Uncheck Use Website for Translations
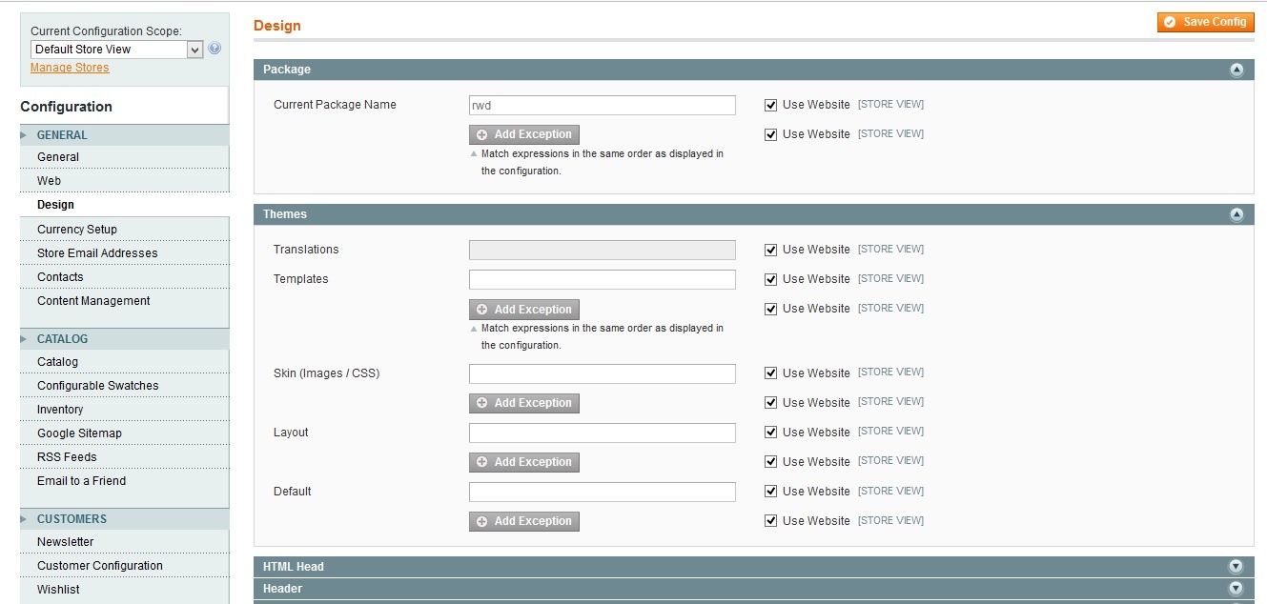The image size is (1267, 604). click(x=770, y=250)
